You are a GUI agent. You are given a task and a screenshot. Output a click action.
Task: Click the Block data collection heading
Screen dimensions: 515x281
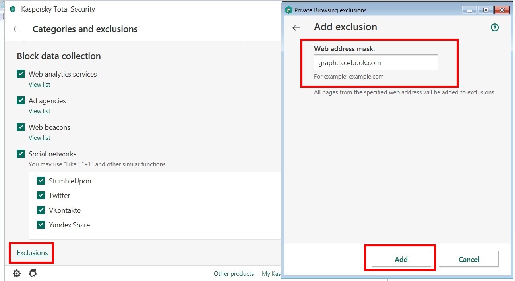(59, 56)
